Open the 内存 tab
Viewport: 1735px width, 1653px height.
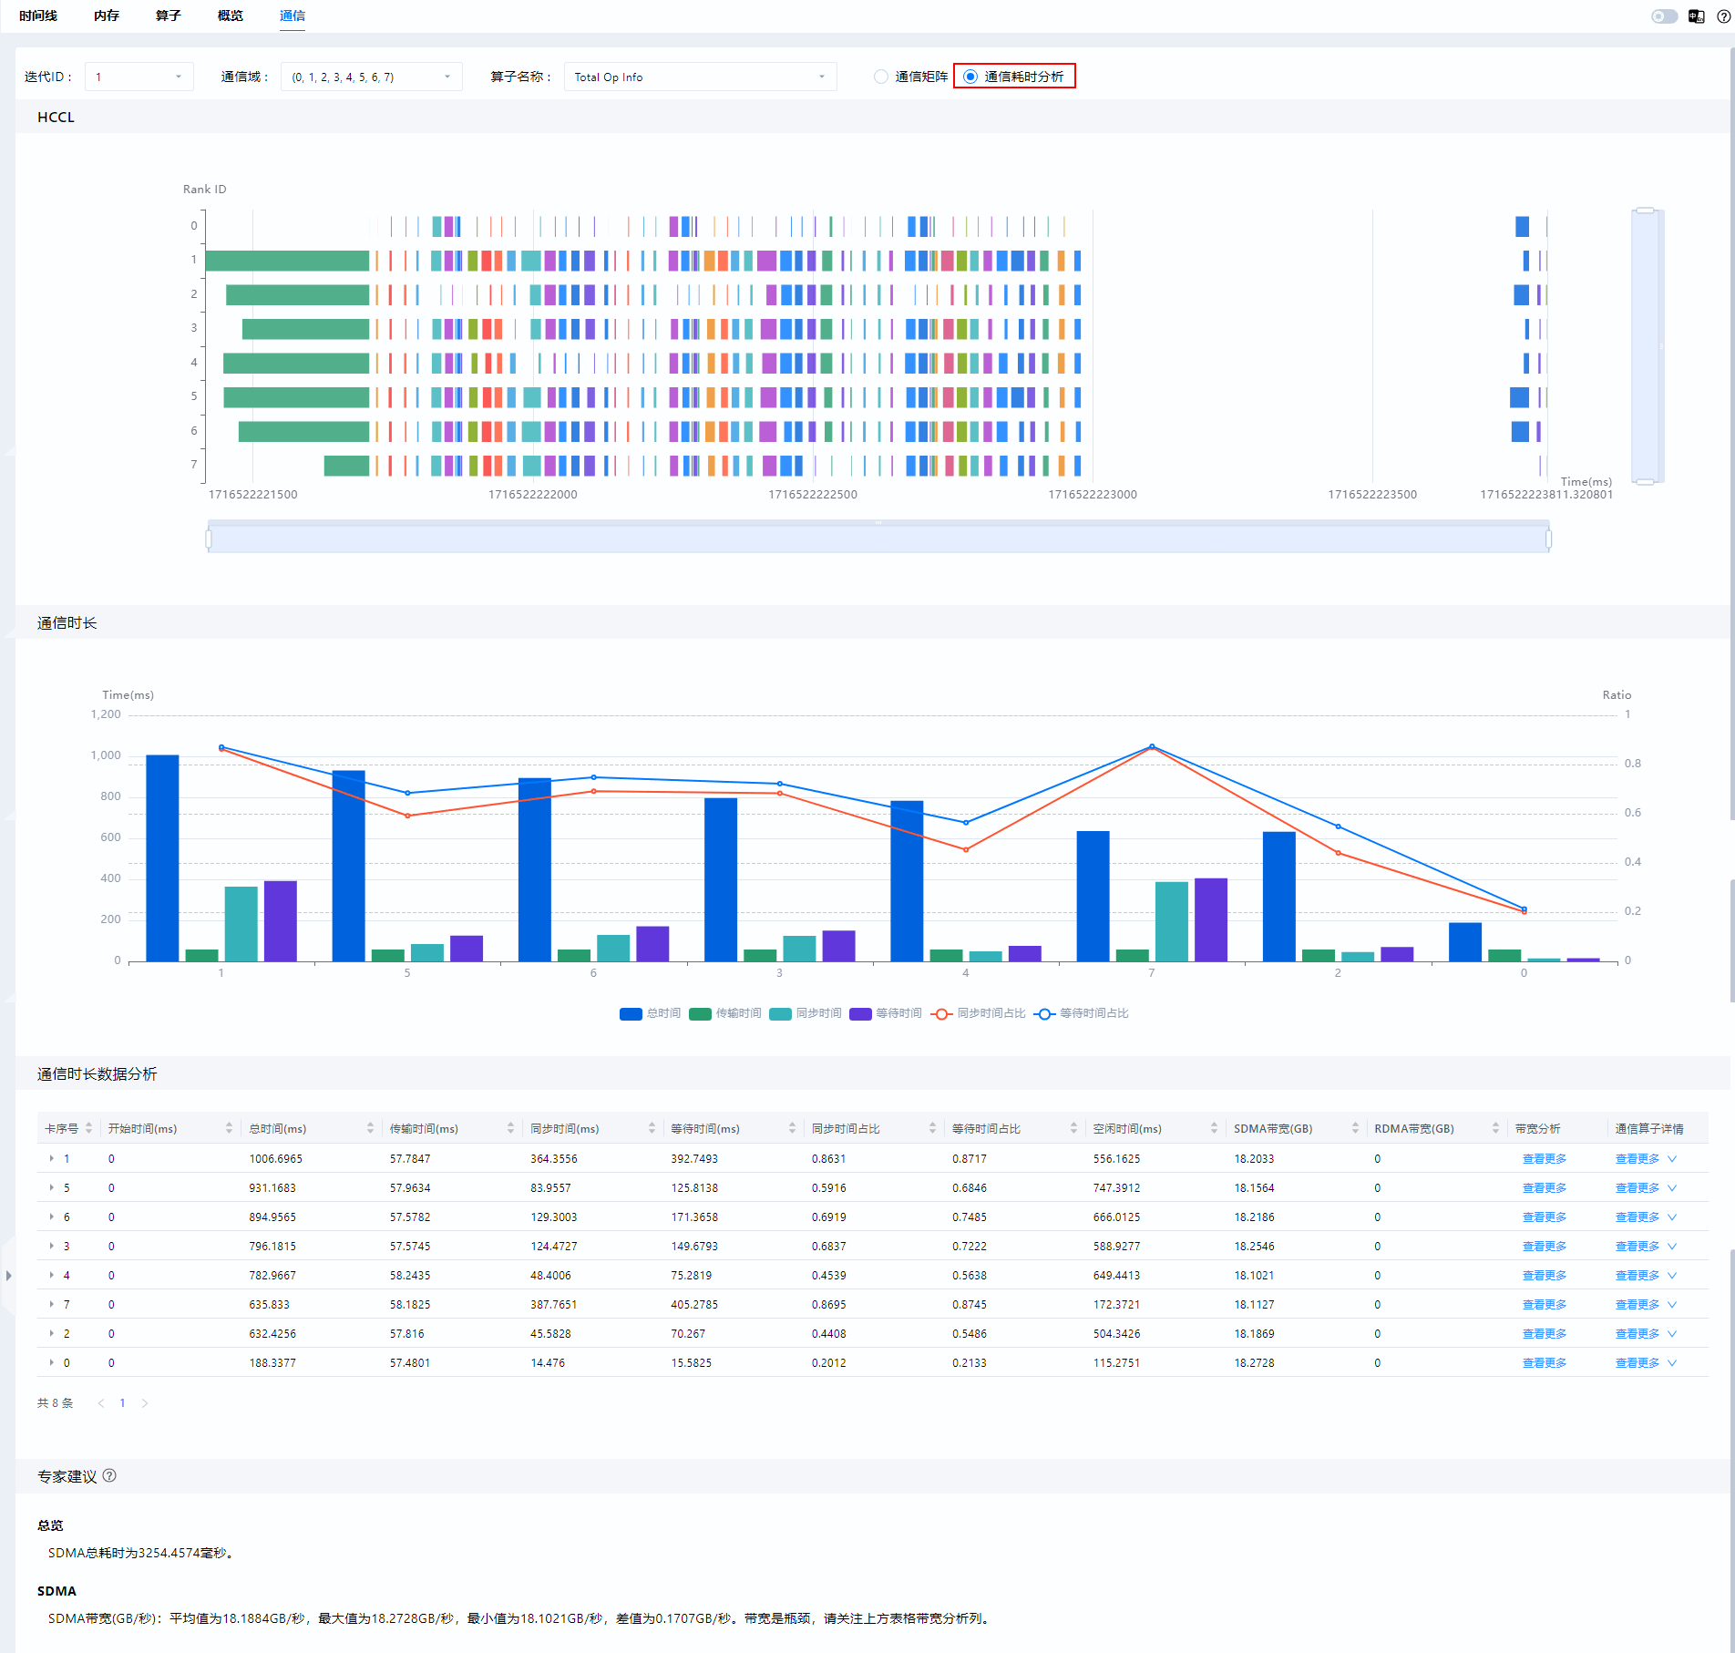(x=107, y=15)
